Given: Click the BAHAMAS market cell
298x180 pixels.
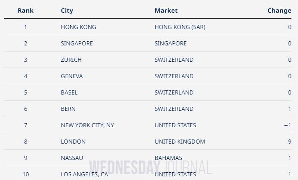Looking at the screenshot, I should click(168, 158).
